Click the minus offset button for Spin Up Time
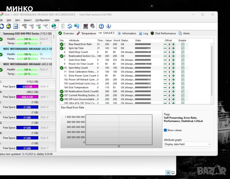The image size is (230, 179). 165,48
